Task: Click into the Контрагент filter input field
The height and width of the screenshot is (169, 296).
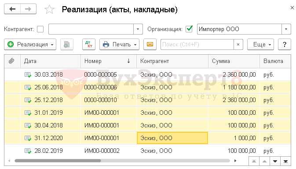Action: pos(91,29)
